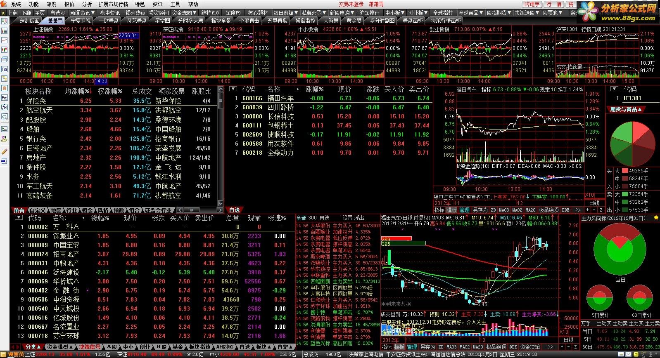Select 招商地产 row in stock list
The width and height of the screenshot is (660, 358).
coord(153,254)
